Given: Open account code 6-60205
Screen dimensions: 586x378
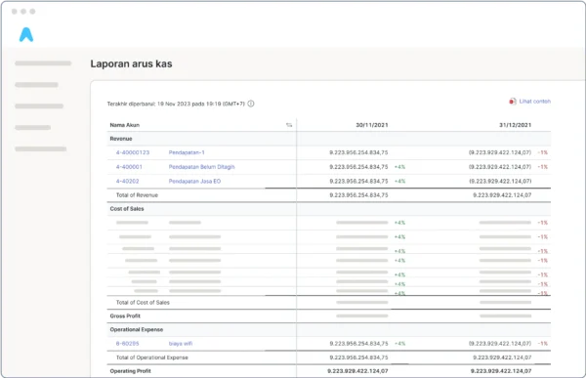Looking at the screenshot, I should tap(127, 343).
